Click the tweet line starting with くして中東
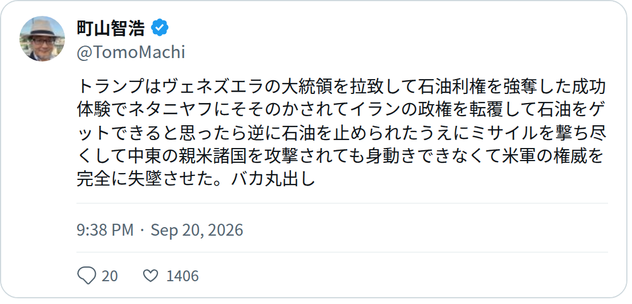The height and width of the screenshot is (304, 632). point(342,155)
